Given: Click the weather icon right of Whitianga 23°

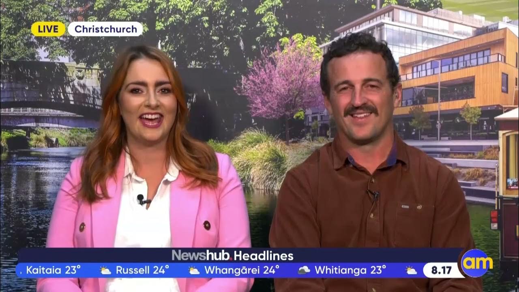Looking at the screenshot, I should [411, 271].
